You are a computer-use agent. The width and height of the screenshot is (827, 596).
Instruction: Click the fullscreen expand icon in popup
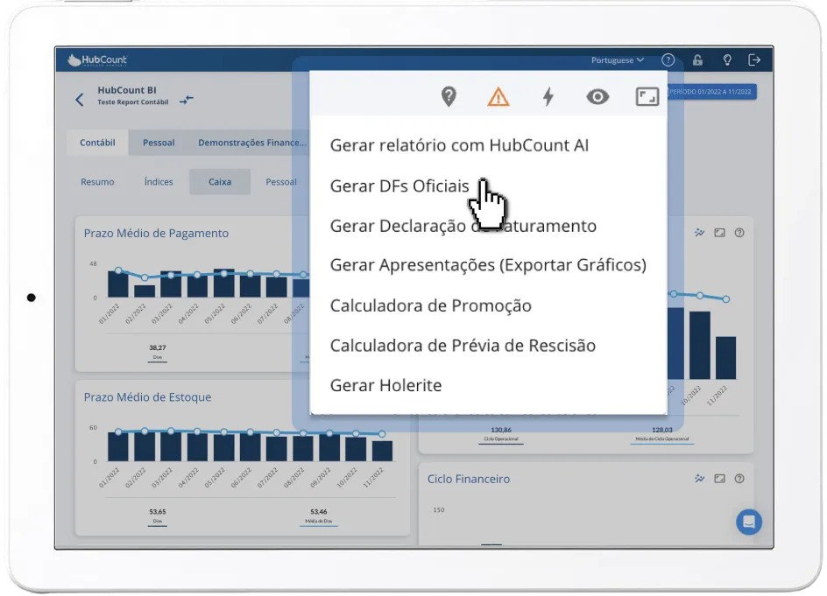[x=647, y=97]
